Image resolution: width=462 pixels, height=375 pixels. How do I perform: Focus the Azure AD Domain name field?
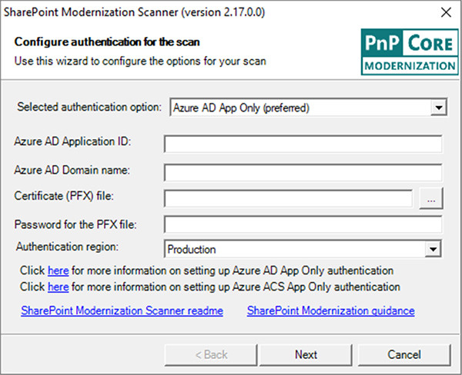click(303, 173)
